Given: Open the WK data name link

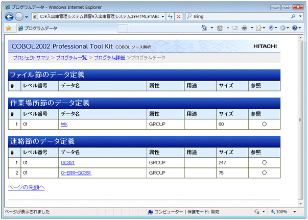Looking at the screenshot, I should click(x=64, y=124).
